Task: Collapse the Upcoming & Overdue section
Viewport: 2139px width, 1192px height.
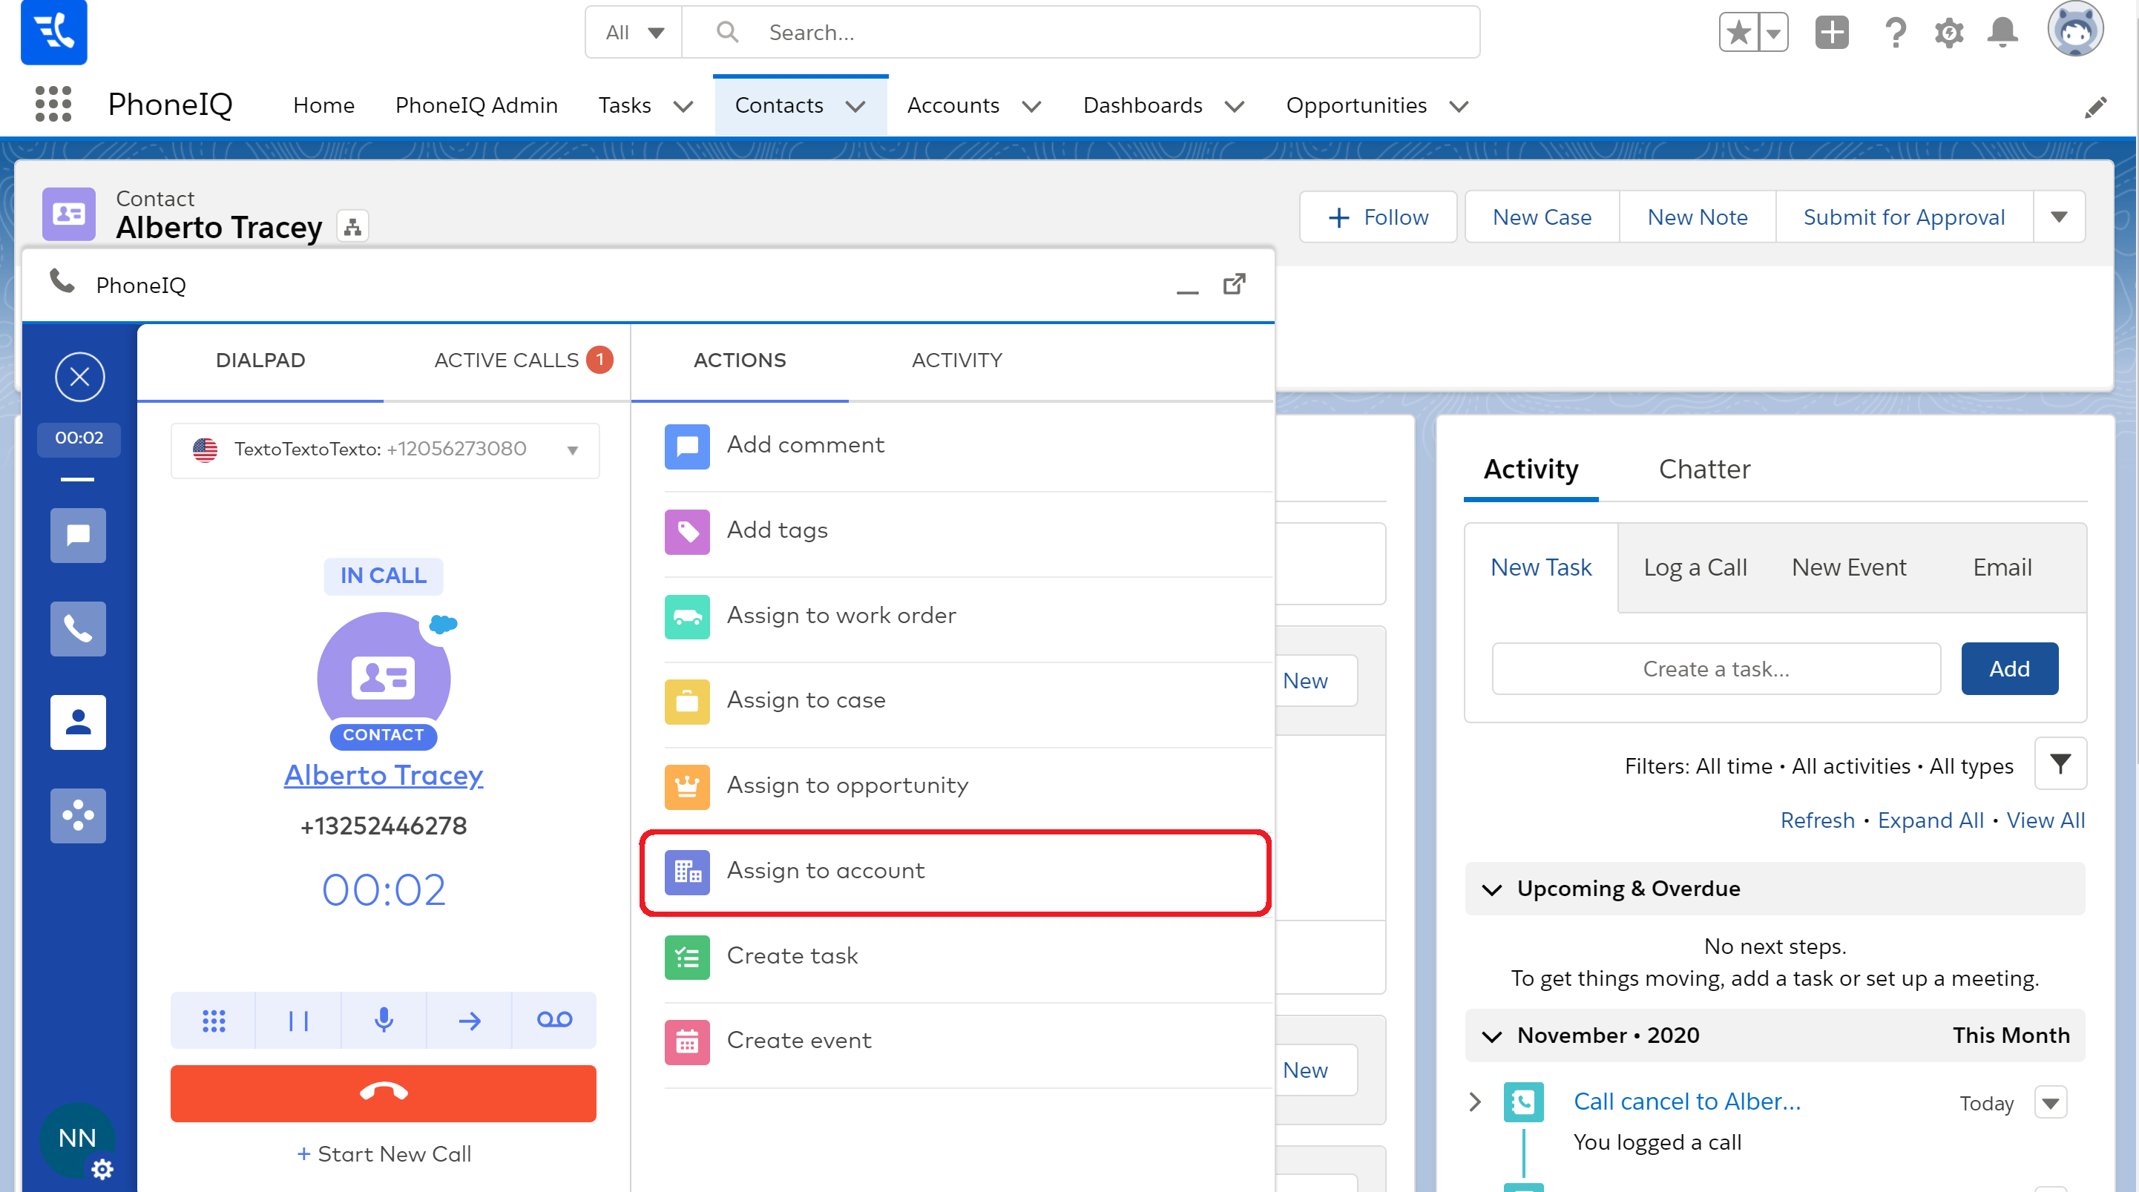Action: (1491, 889)
